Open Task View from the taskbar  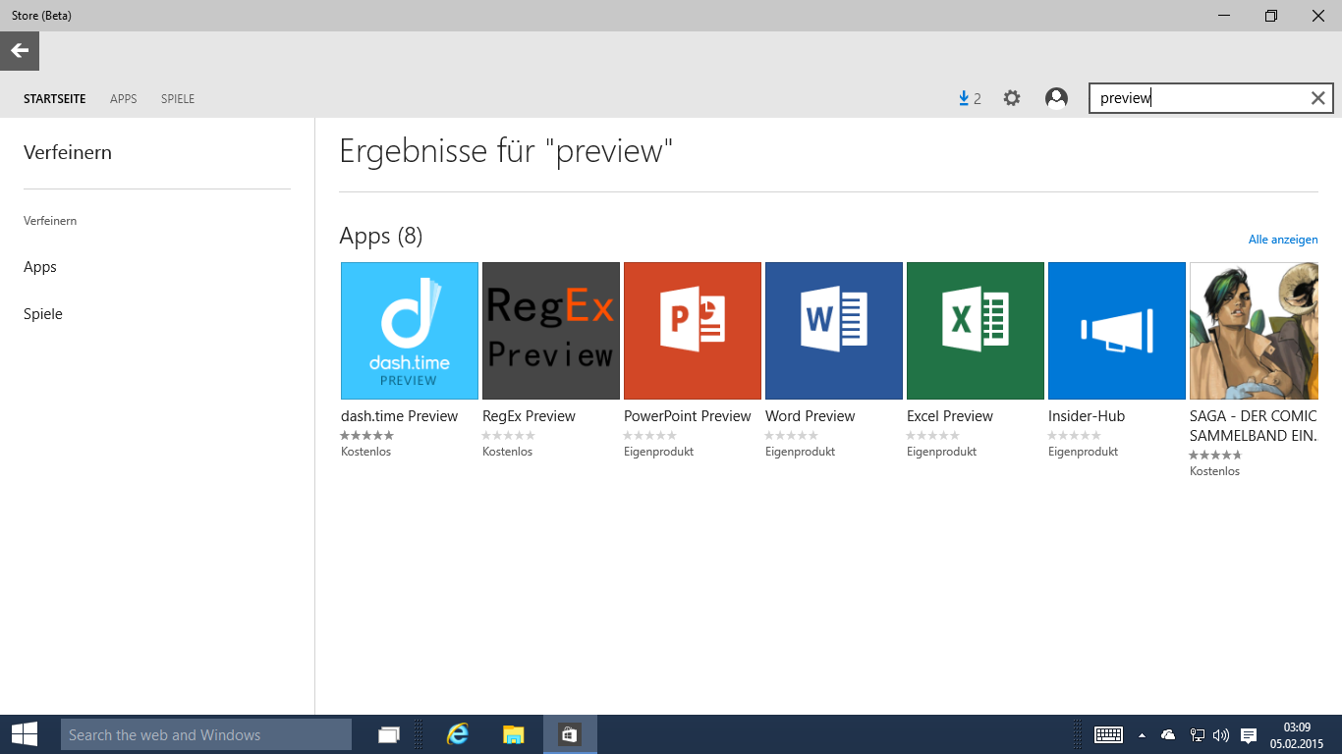click(x=390, y=734)
